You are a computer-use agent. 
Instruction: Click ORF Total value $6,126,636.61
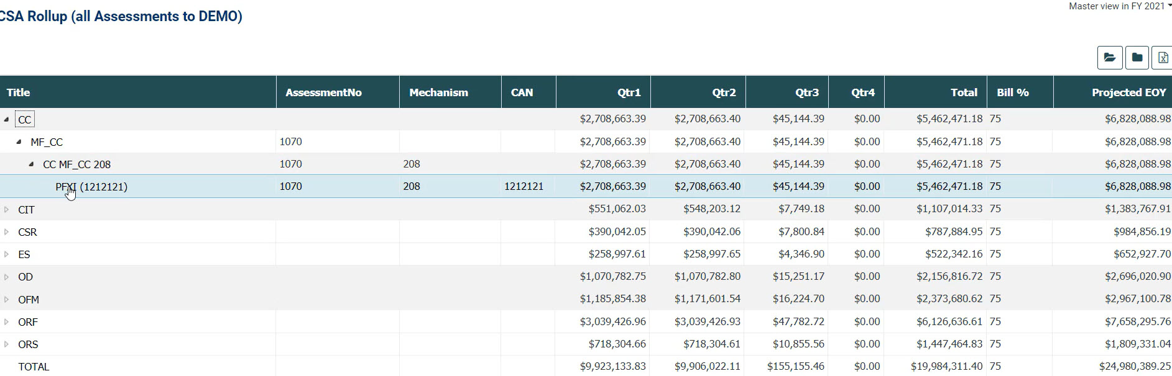tap(950, 321)
